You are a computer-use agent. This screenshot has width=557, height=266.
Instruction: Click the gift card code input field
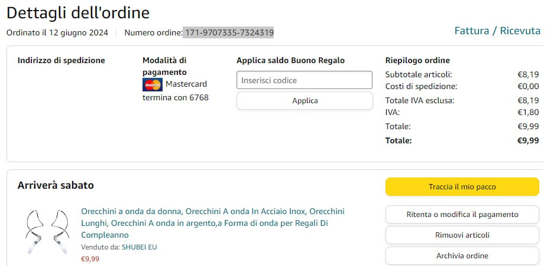point(305,80)
